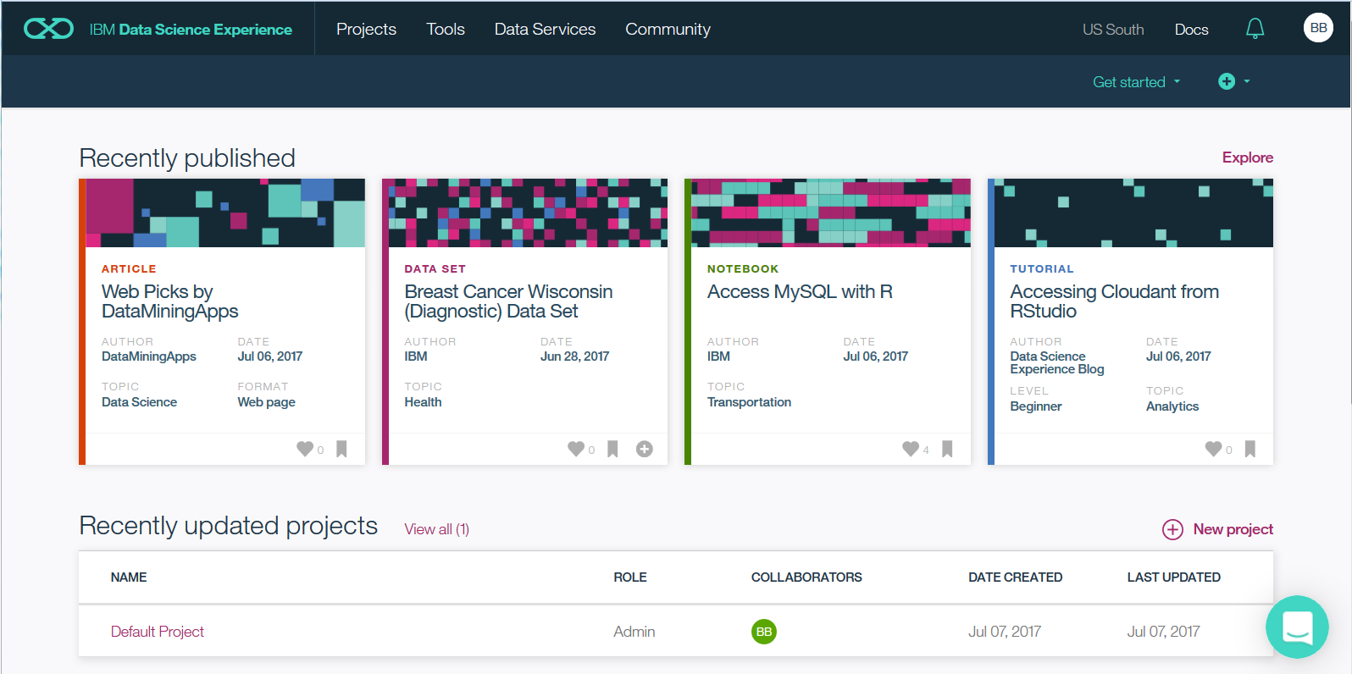This screenshot has width=1352, height=674.
Task: Like the Accessing Cloudant from RStudio tutorial
Action: 1214,449
